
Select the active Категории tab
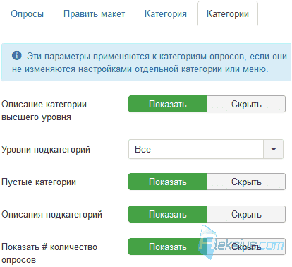[x=228, y=13]
